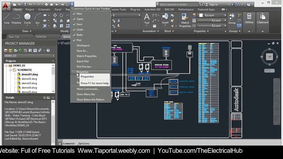283x159 pixels.
Task: Open the Clipboard panel
Action: pyautogui.click(x=263, y=19)
